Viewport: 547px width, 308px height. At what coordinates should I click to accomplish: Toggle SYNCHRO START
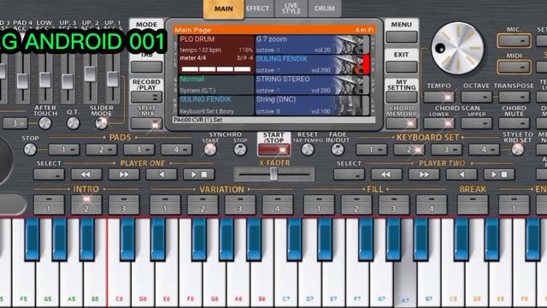[x=210, y=150]
